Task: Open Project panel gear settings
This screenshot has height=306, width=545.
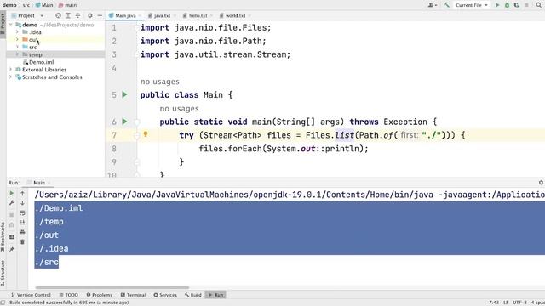Action: click(x=90, y=15)
